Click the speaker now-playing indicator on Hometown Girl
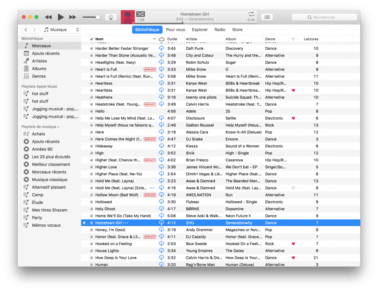The image size is (378, 292). point(84,223)
